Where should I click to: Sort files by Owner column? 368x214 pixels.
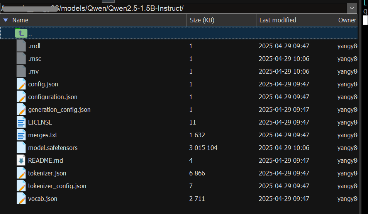click(x=347, y=20)
